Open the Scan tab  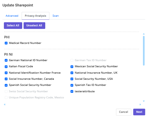pyautogui.click(x=56, y=16)
